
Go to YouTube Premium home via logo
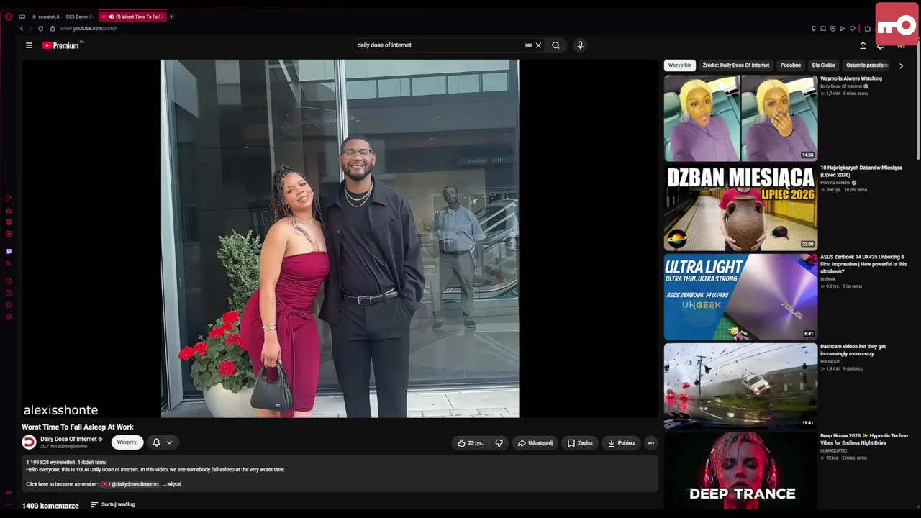coord(60,45)
